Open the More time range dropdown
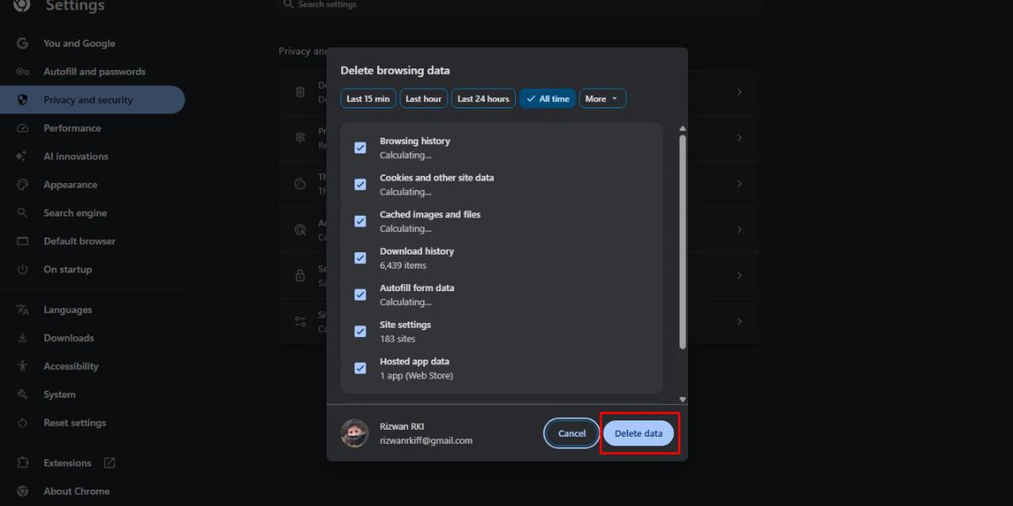Image resolution: width=1013 pixels, height=506 pixels. tap(602, 98)
